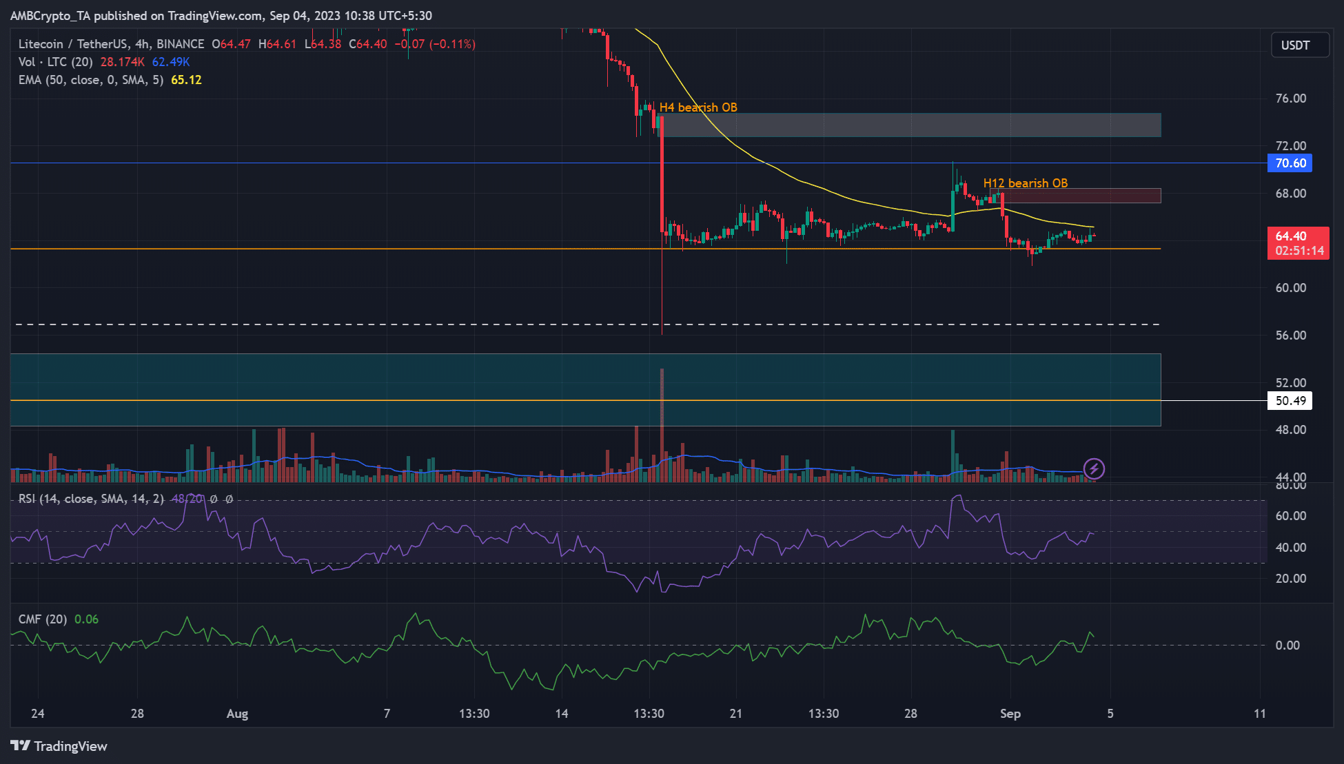The width and height of the screenshot is (1344, 764).
Task: Select the RSI (14, close, SMA, 14, 2) legend
Action: pos(91,499)
